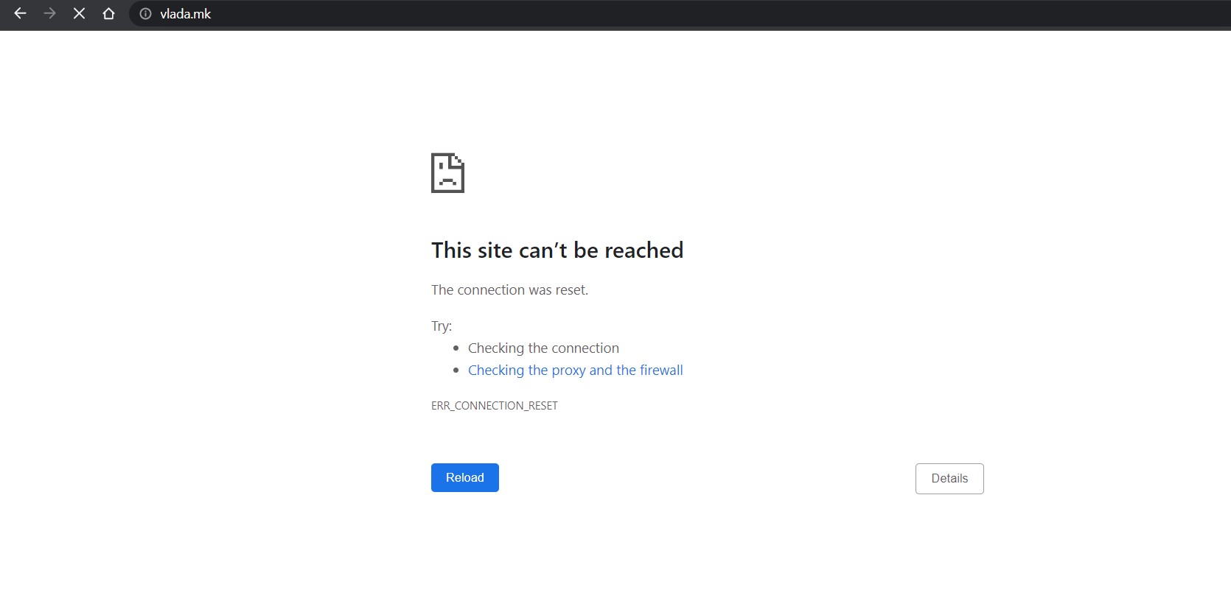Click the ERR_CONNECTION_RESET error code
1231x604 pixels.
click(495, 406)
